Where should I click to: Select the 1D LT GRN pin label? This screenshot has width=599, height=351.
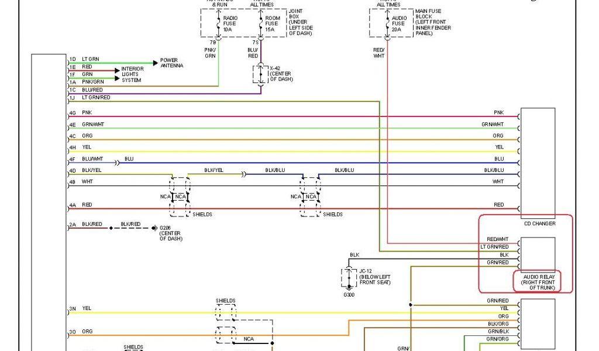coord(84,59)
